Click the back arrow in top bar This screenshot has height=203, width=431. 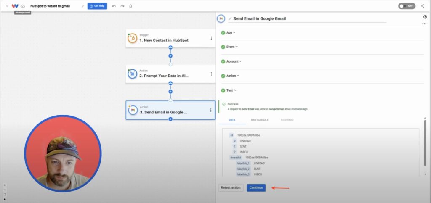click(7, 6)
